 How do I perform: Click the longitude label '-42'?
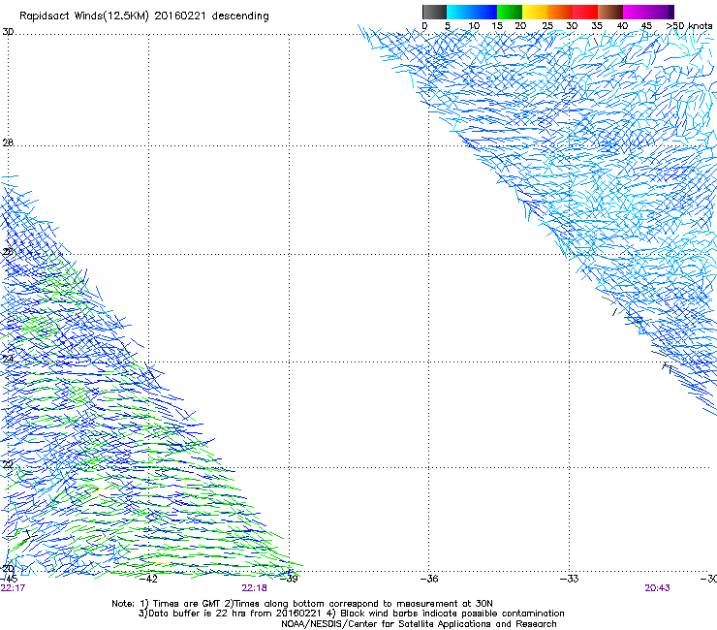[x=148, y=579]
